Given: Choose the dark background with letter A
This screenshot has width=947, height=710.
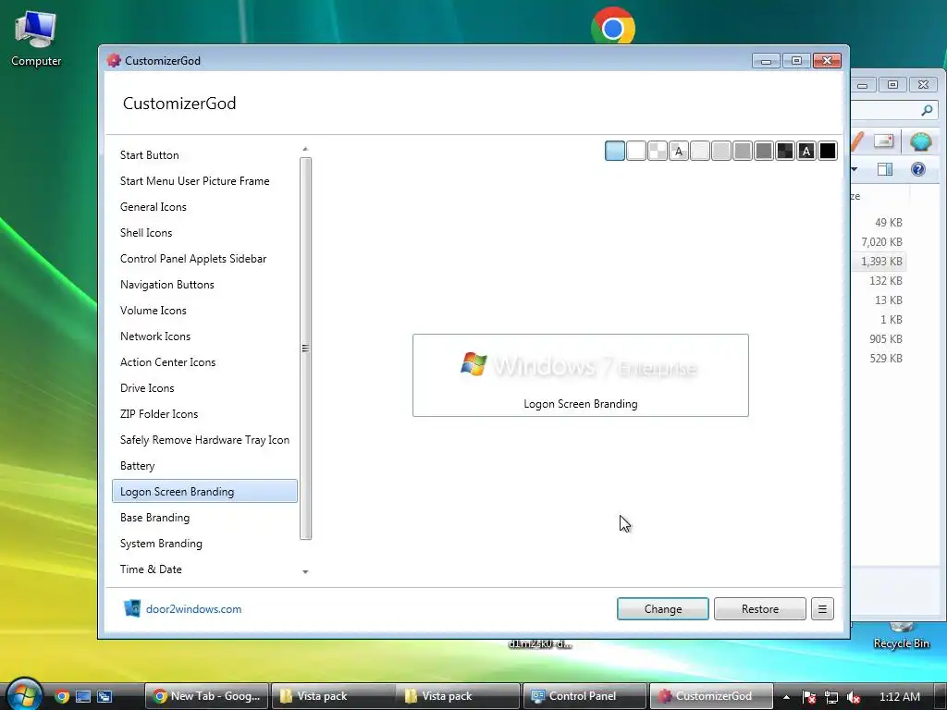Looking at the screenshot, I should pyautogui.click(x=806, y=151).
